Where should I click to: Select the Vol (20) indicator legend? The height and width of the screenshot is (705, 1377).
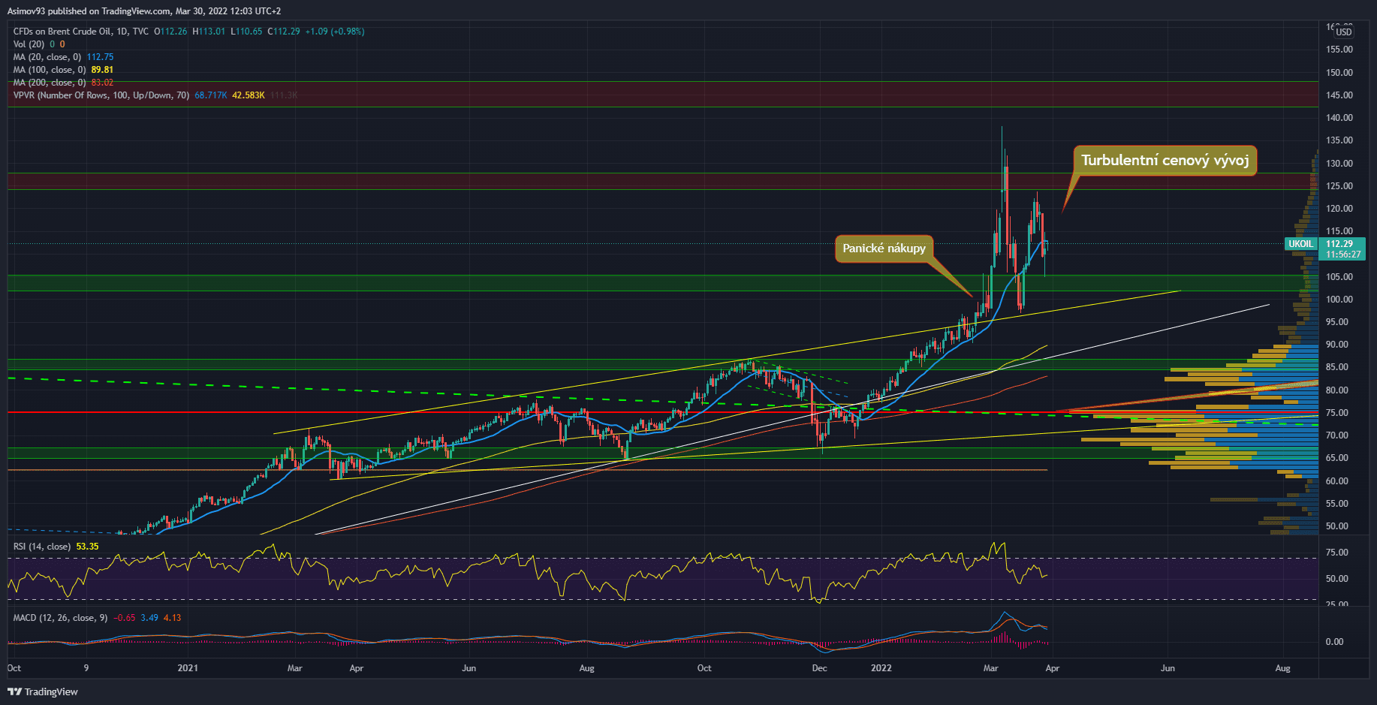[29, 44]
